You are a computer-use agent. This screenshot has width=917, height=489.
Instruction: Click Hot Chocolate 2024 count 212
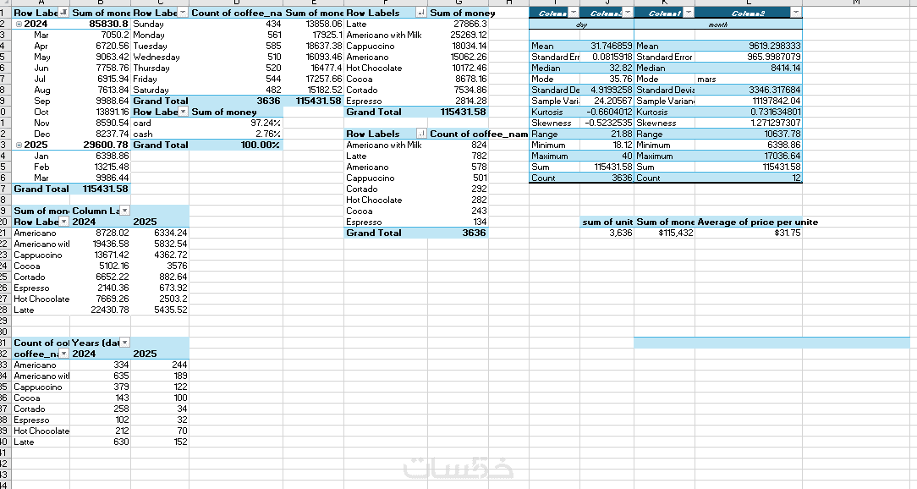[100, 431]
